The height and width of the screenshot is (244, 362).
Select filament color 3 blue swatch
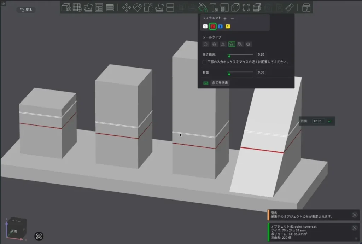[220, 26]
